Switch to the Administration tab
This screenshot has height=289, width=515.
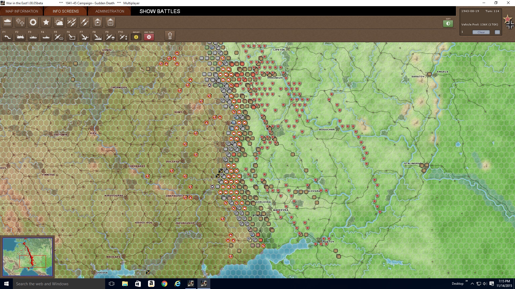point(110,11)
